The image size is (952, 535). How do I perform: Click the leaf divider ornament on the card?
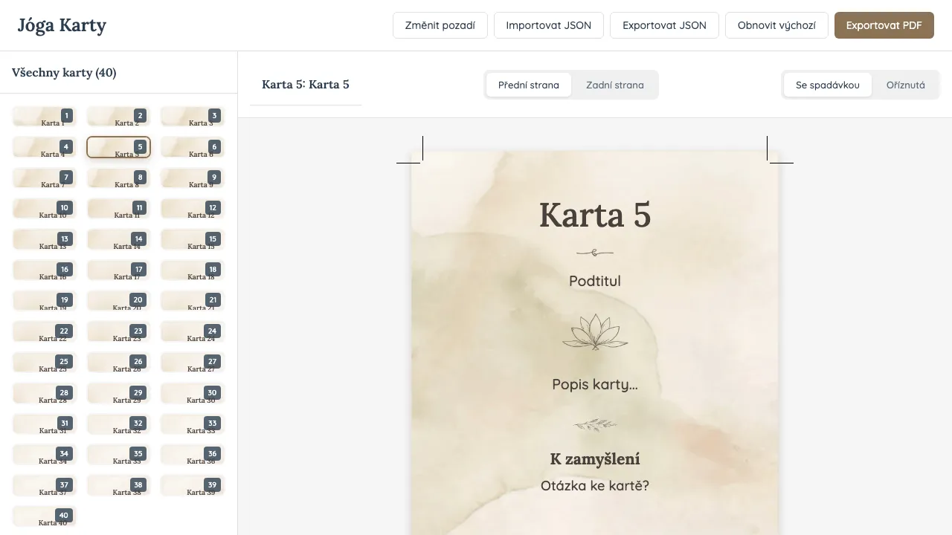[x=594, y=424]
